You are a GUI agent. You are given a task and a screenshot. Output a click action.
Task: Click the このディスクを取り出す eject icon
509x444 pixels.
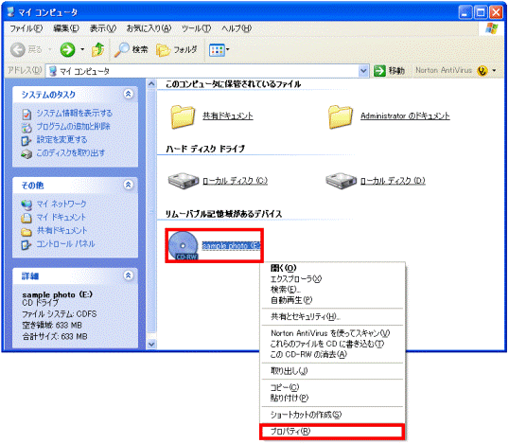pyautogui.click(x=26, y=153)
